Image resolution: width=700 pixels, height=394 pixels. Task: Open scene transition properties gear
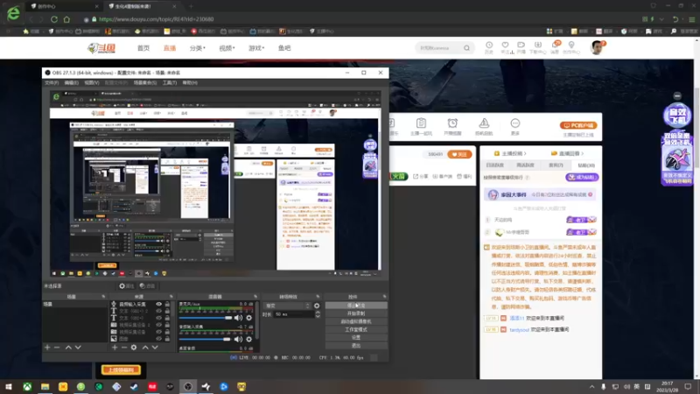pos(317,306)
